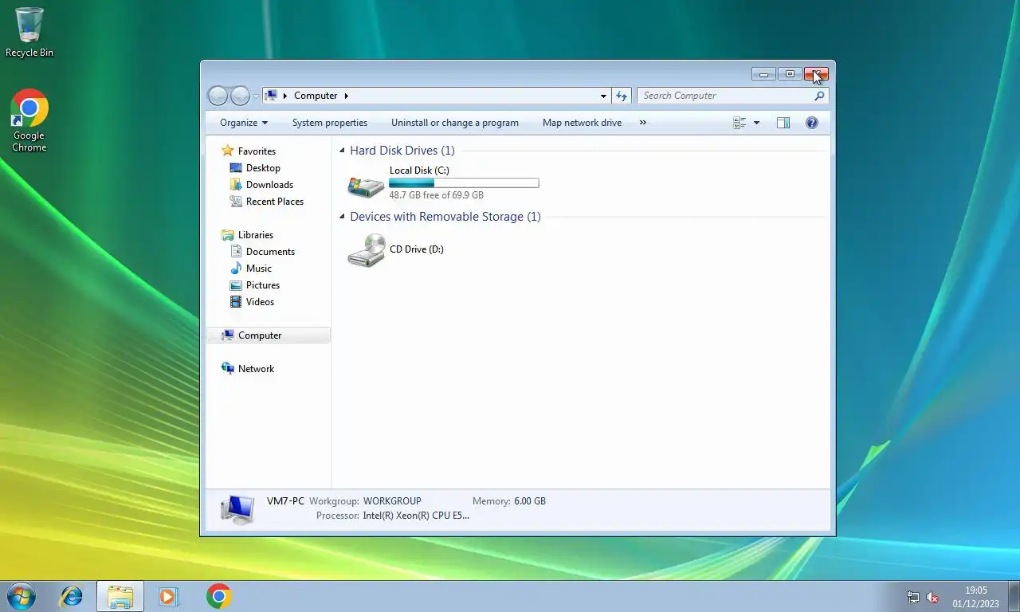Launch Windows Media Player from taskbar

click(x=169, y=596)
